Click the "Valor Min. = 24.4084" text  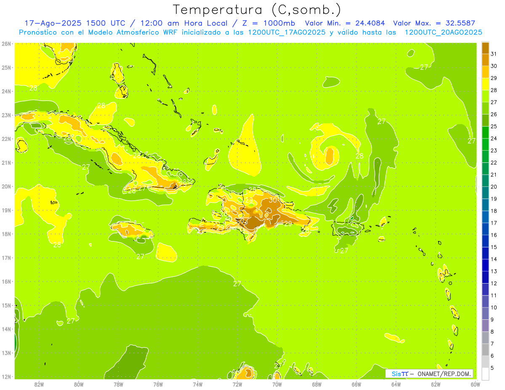345,23
